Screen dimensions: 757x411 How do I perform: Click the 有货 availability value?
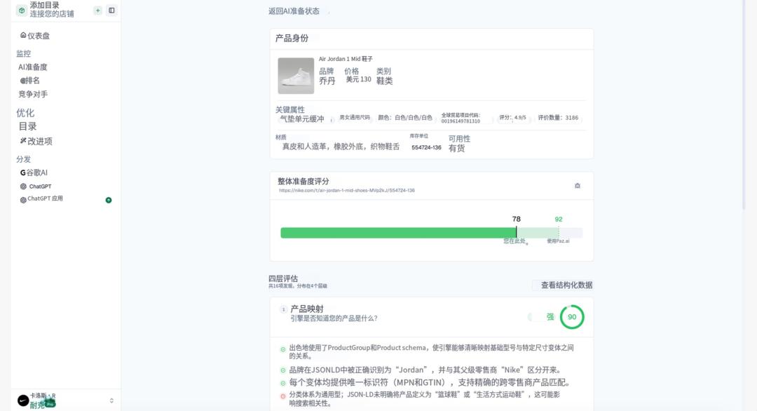[457, 148]
